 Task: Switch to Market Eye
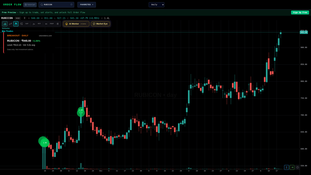(x=101, y=24)
